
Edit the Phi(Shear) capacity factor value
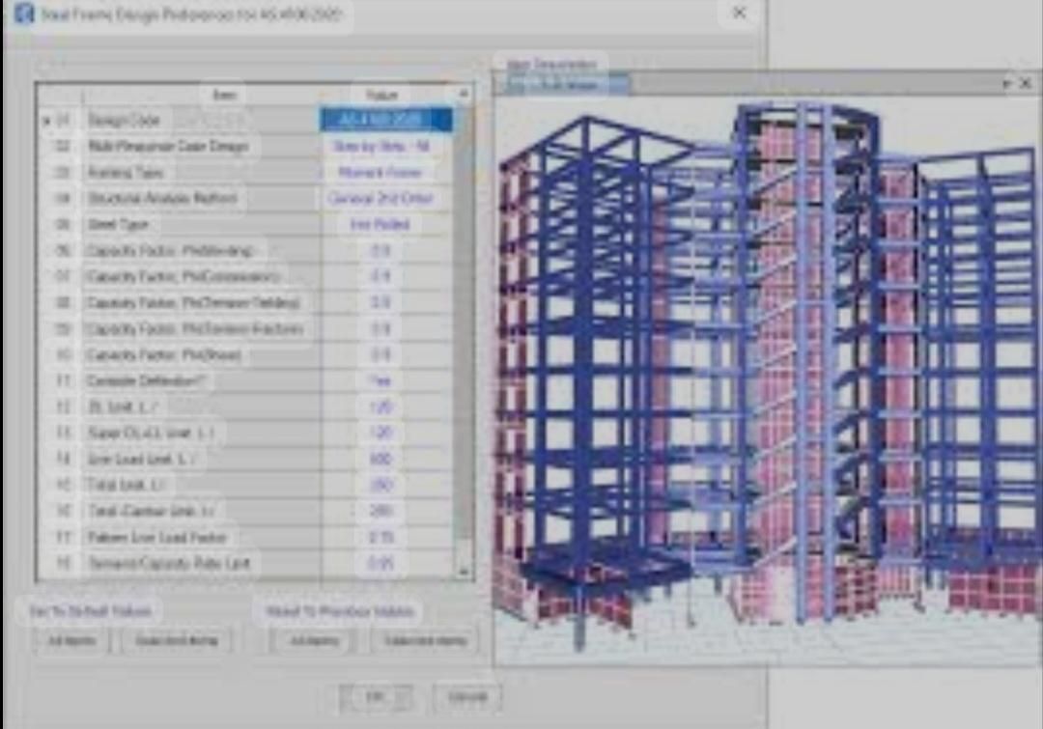(386, 354)
